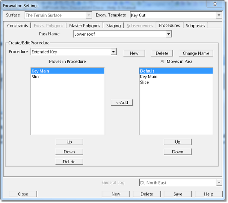Switch to the Master Polygons tab
228x203 pixels.
pos(85,26)
